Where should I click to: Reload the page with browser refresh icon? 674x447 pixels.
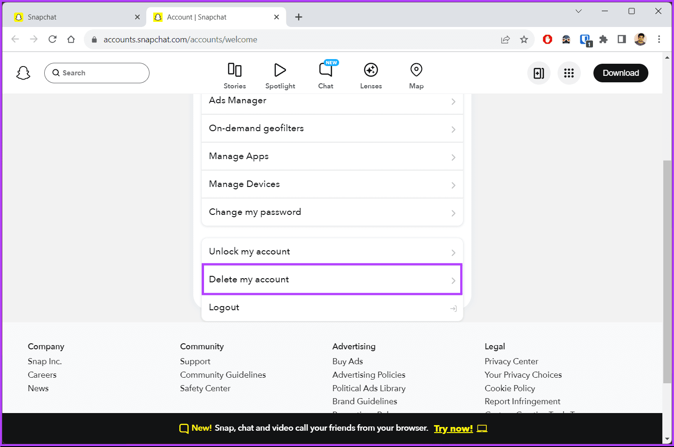[x=53, y=40]
